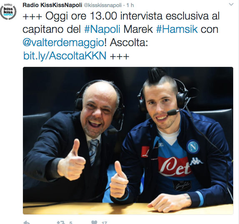Click the @kisskissnapoli handle
Viewport: 239px width, 224px height.
tap(103, 5)
